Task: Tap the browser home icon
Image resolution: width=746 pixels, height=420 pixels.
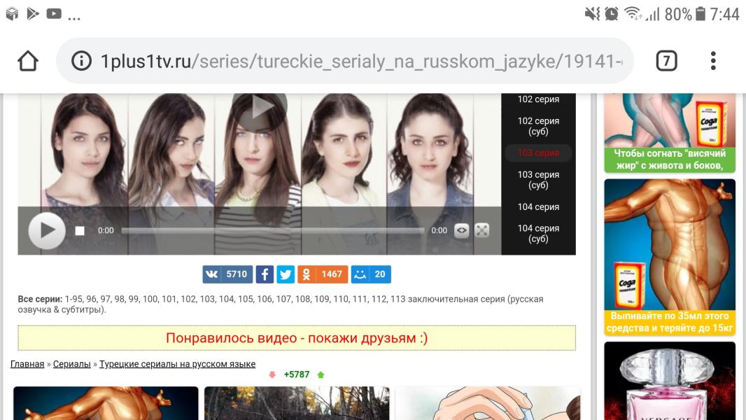Action: click(27, 61)
